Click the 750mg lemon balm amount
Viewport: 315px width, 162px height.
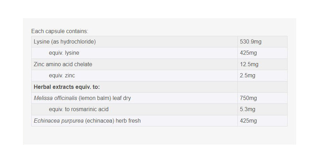248,98
